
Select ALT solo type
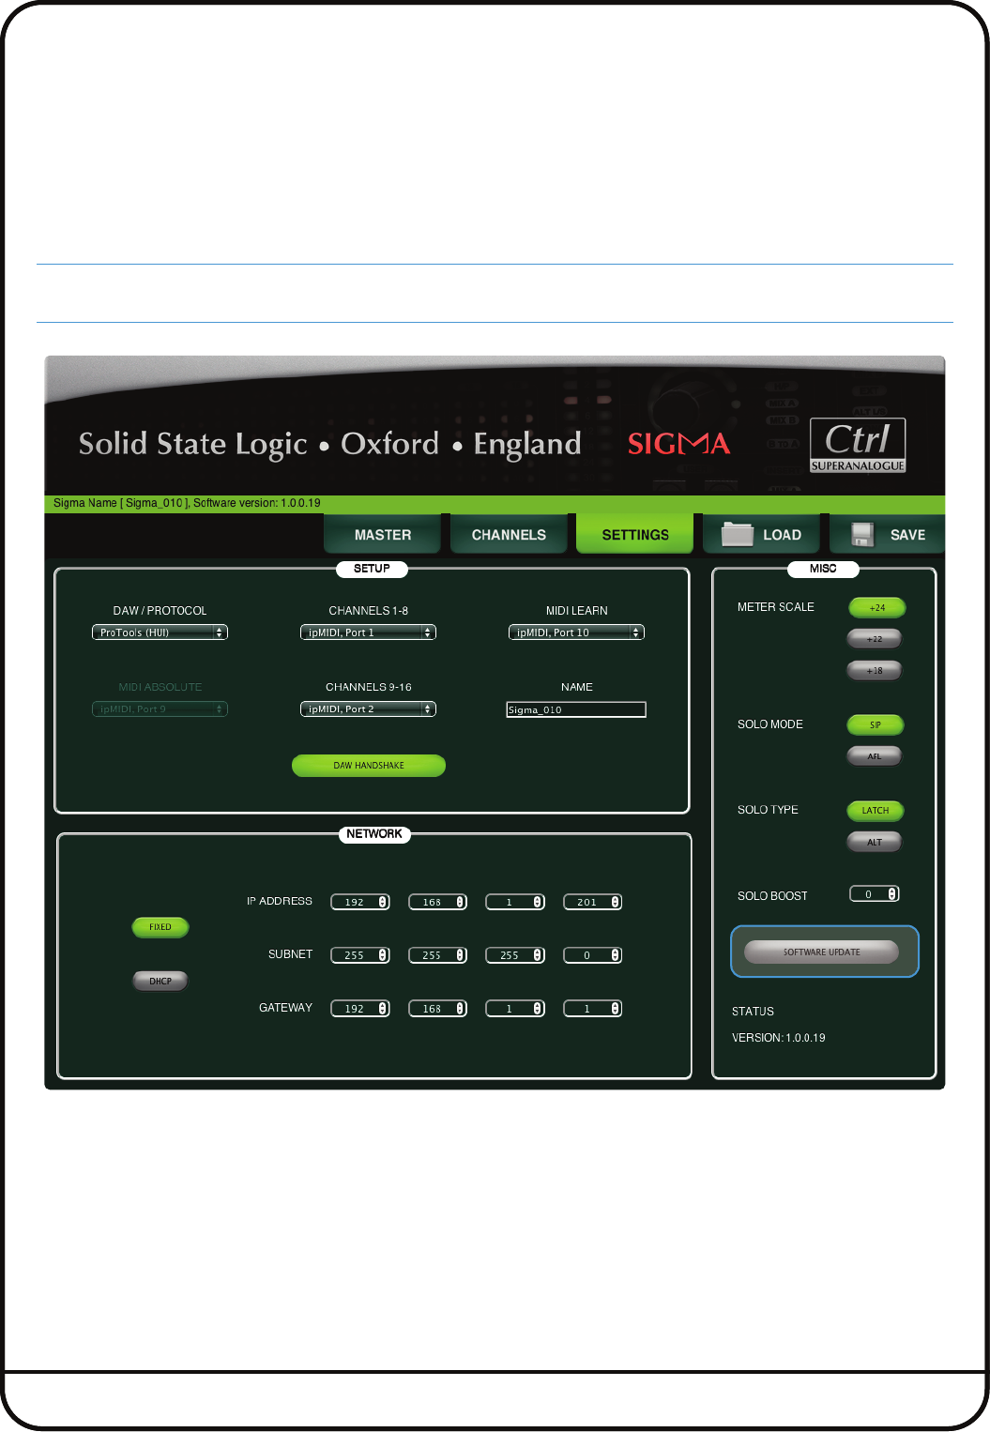click(875, 842)
